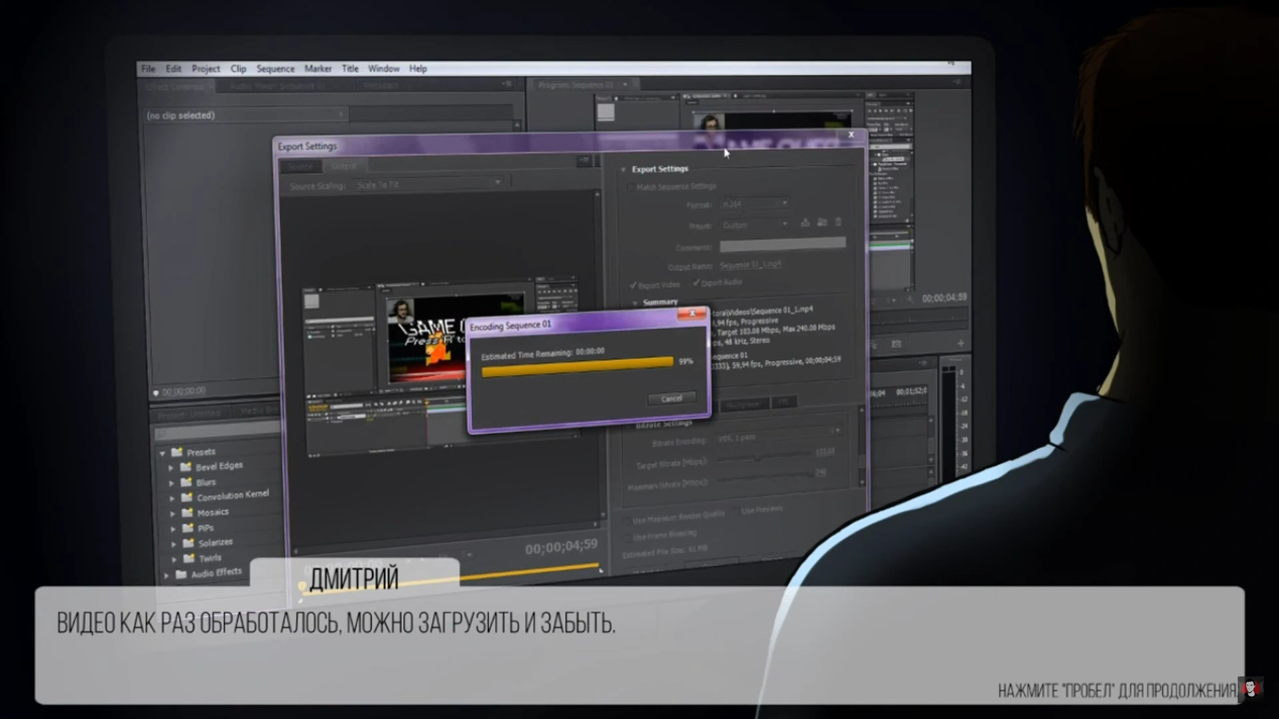Click the delete preset trash icon
This screenshot has height=719, width=1279.
[x=839, y=222]
